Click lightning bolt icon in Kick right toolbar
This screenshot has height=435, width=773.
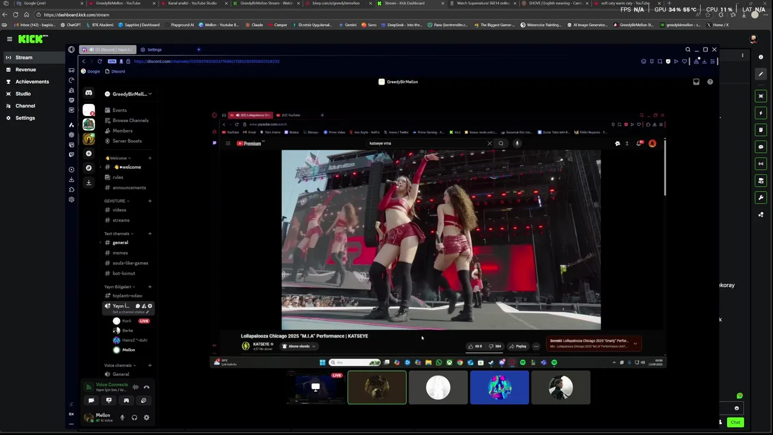pos(761,113)
